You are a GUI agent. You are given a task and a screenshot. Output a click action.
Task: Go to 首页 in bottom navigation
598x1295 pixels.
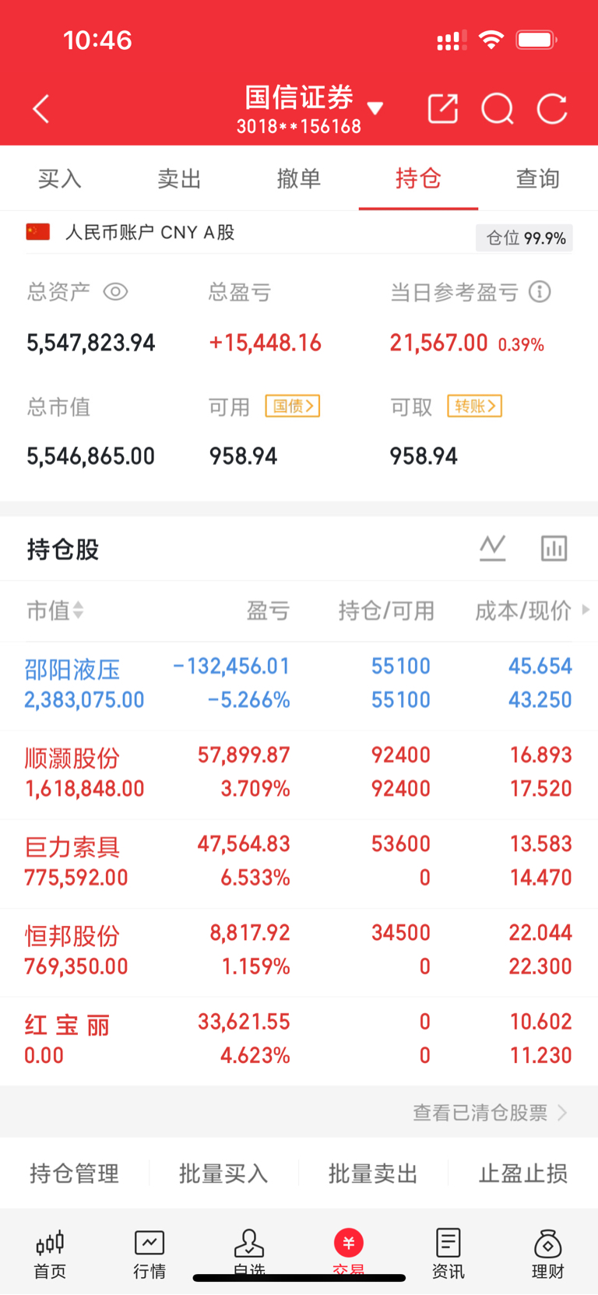[50, 1254]
